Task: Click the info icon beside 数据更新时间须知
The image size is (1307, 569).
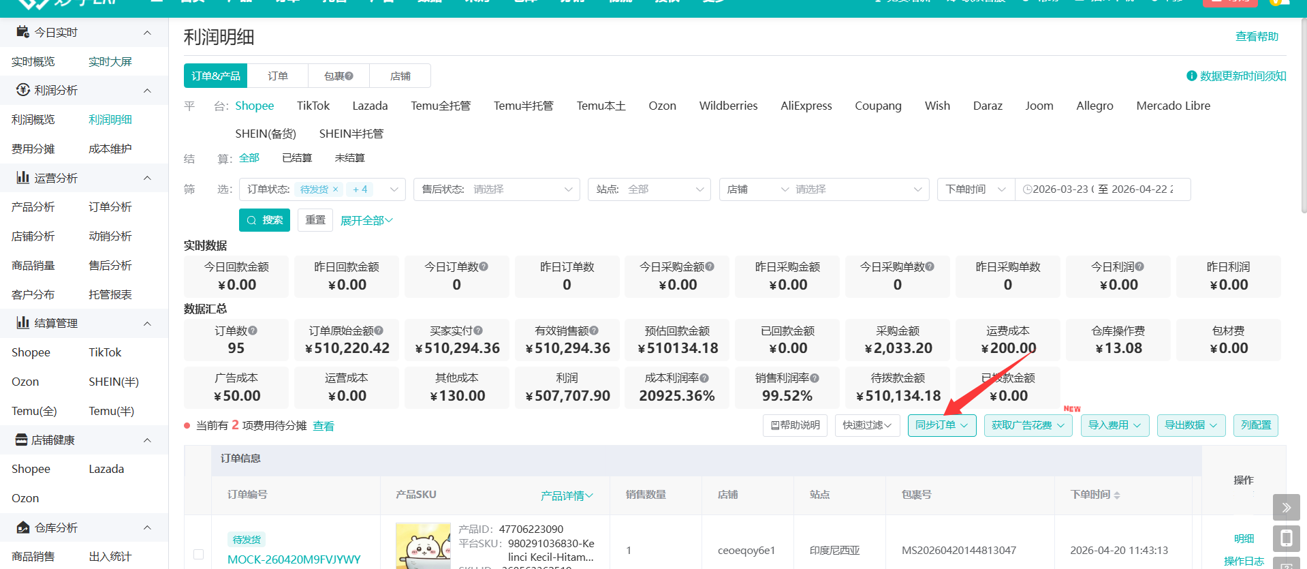Action: (1192, 76)
